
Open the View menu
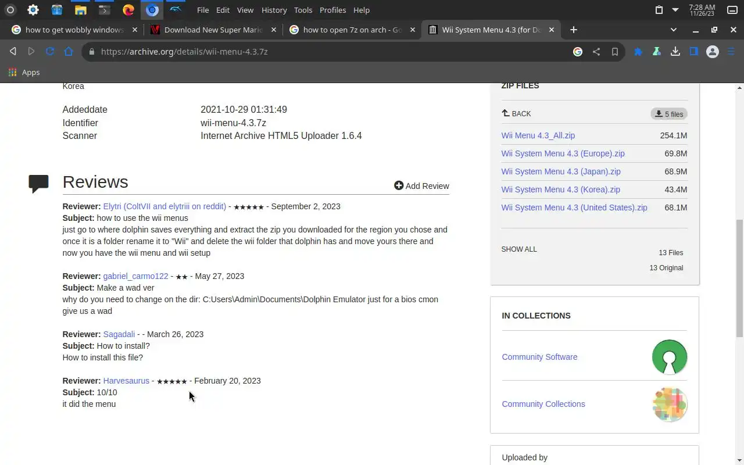click(245, 10)
